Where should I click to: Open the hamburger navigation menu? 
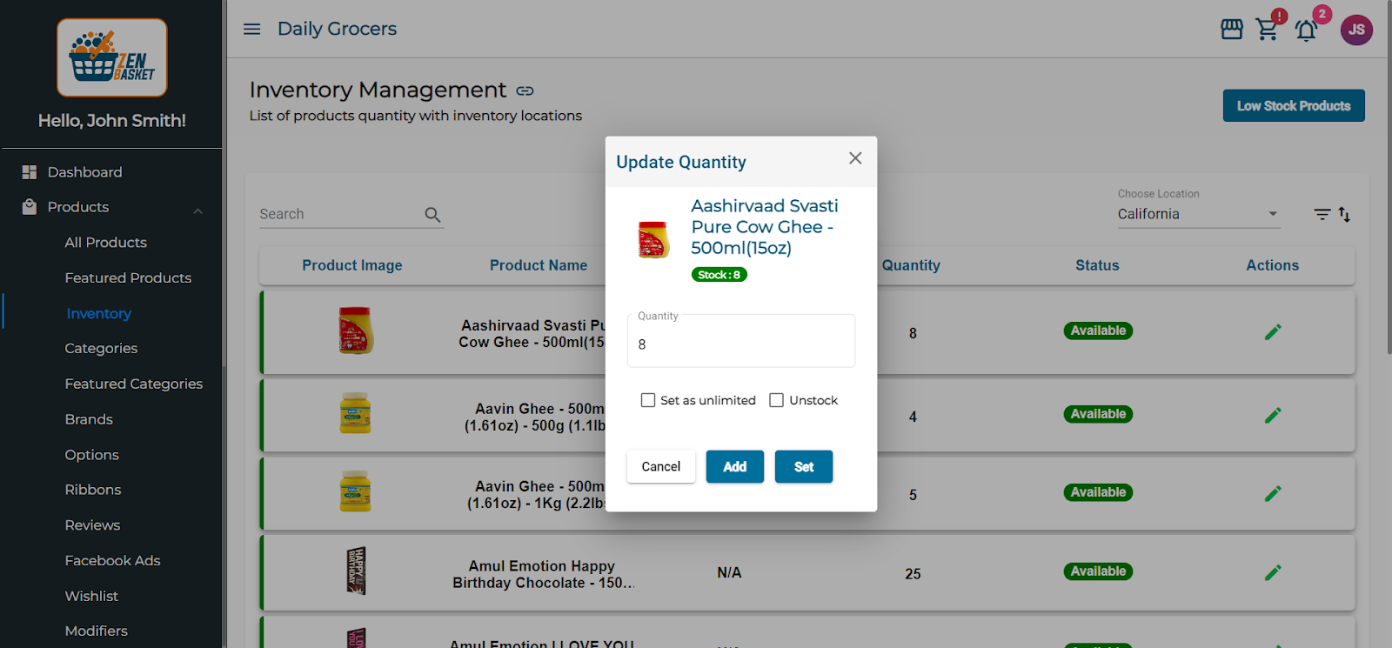[x=251, y=29]
